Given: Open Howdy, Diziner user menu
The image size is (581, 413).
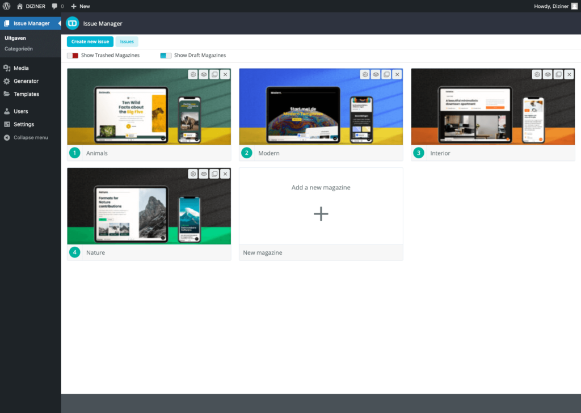Looking at the screenshot, I should click(x=555, y=6).
